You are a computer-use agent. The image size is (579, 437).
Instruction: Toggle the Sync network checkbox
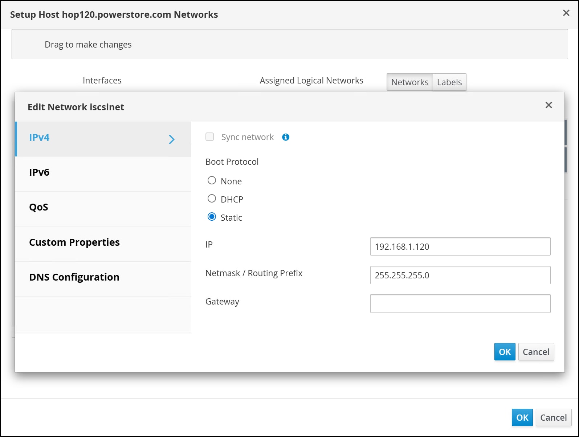(x=209, y=137)
